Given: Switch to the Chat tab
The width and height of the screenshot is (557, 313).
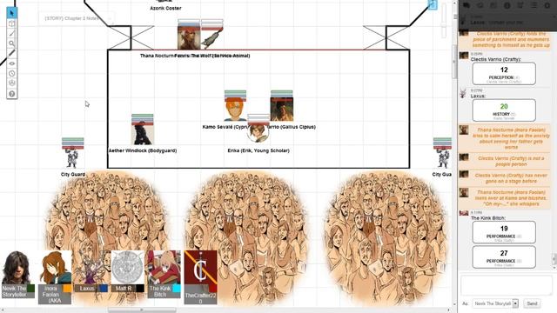Looking at the screenshot, I should point(466,5).
